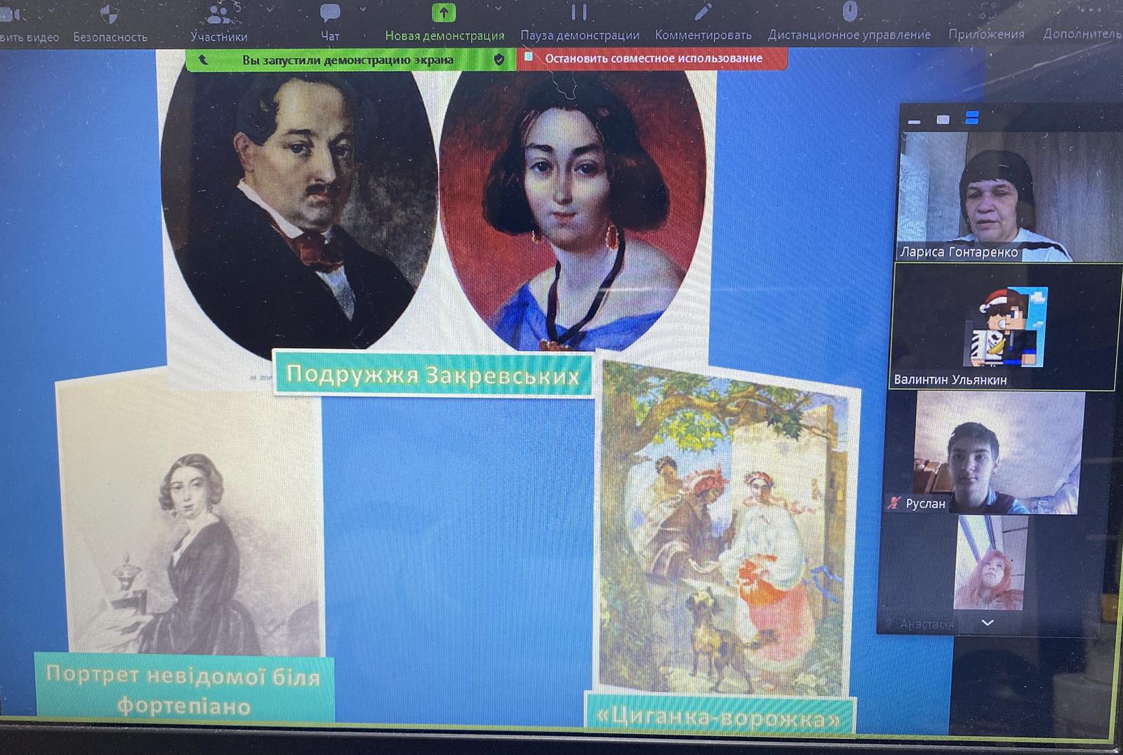The width and height of the screenshot is (1123, 755).
Task: Start Новая демонстрация new screen share
Action: pyautogui.click(x=444, y=14)
